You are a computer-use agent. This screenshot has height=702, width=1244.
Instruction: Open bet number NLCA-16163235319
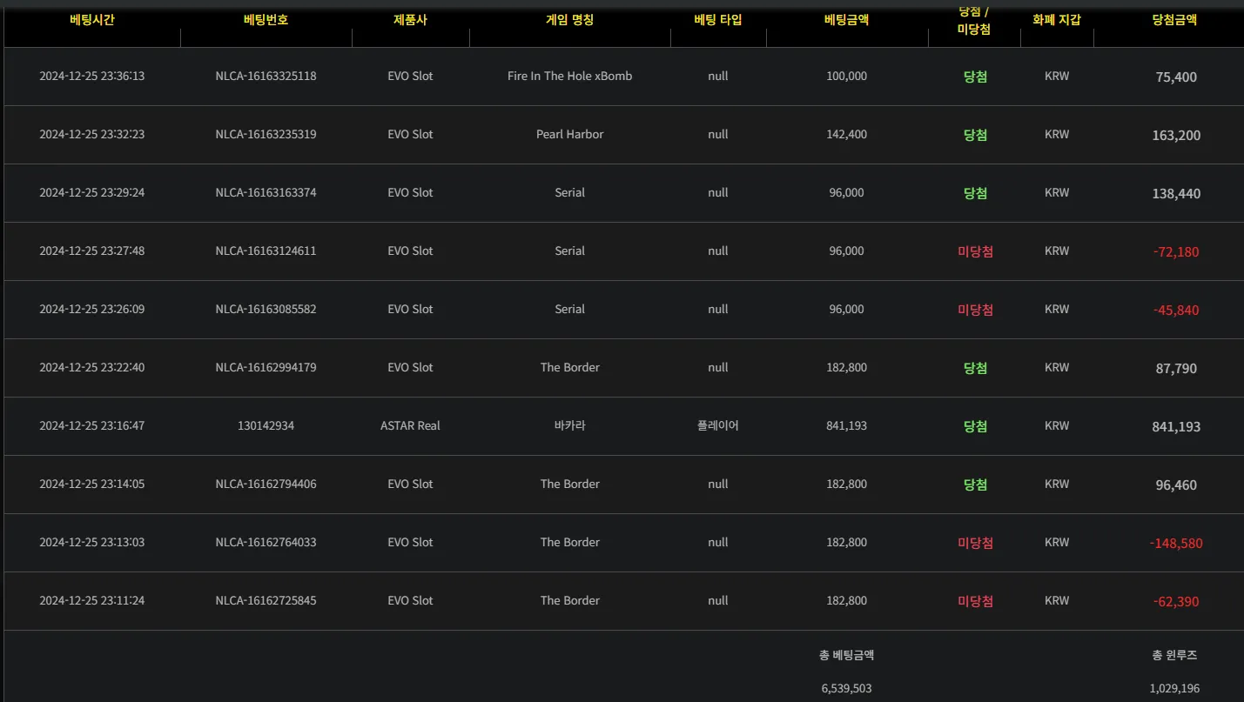[266, 134]
